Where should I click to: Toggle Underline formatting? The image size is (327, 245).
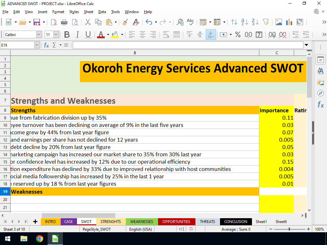pyautogui.click(x=88, y=34)
